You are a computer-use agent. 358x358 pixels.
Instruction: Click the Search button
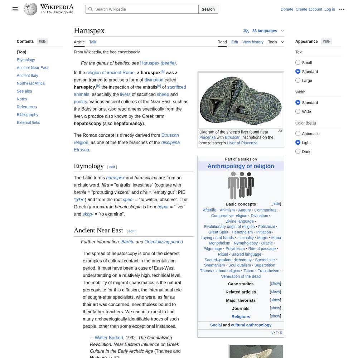tap(208, 9)
